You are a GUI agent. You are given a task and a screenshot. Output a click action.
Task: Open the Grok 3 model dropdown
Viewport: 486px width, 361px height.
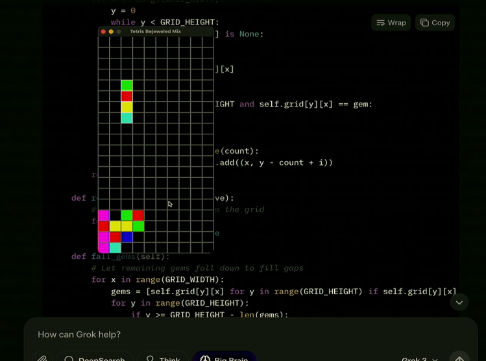click(x=420, y=358)
